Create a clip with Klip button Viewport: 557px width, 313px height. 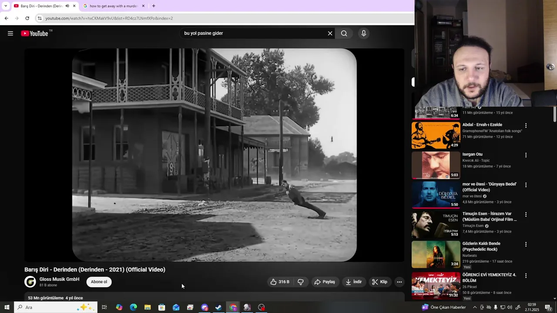pos(379,282)
